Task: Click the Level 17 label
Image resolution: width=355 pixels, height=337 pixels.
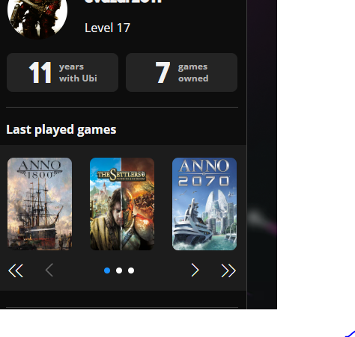Action: (107, 28)
